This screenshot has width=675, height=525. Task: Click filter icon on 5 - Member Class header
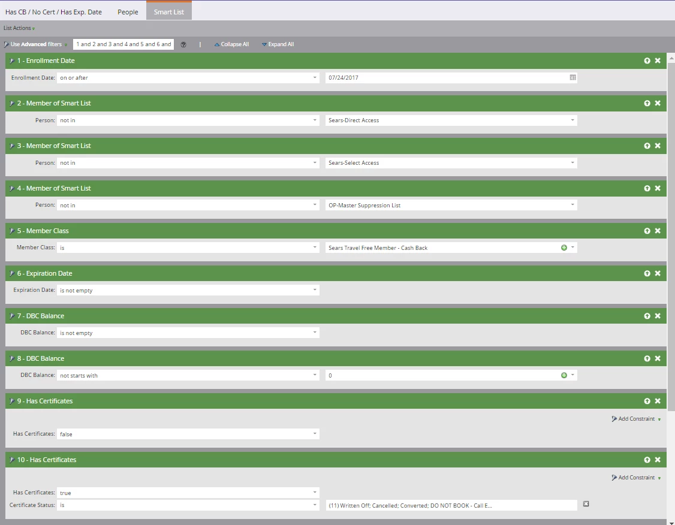coord(11,231)
